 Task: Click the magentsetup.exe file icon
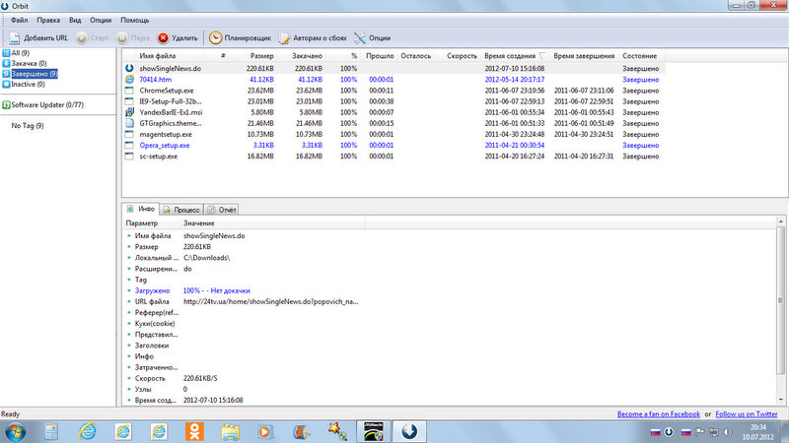(129, 134)
